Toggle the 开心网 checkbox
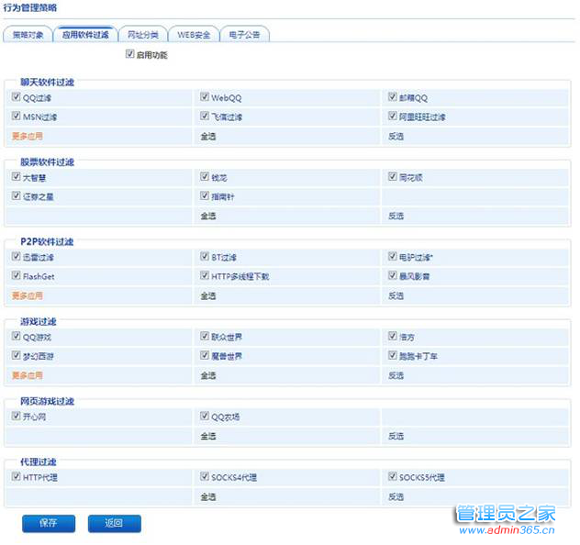Viewport: 580px width, 545px height. [16, 417]
